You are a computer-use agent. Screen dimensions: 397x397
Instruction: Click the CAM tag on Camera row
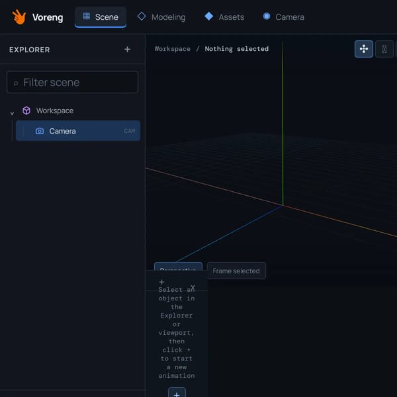[x=130, y=131]
